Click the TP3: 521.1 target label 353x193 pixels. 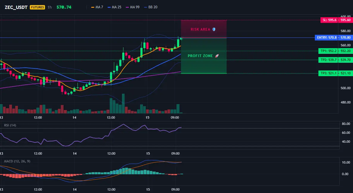[328, 73]
